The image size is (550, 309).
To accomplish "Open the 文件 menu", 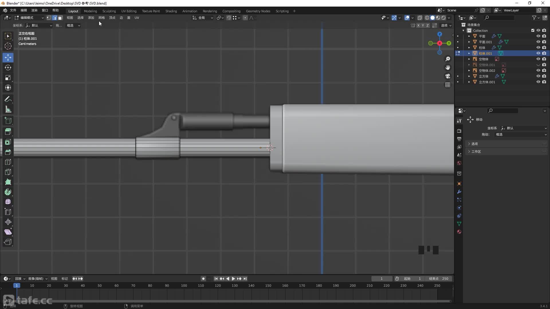I will [13, 10].
